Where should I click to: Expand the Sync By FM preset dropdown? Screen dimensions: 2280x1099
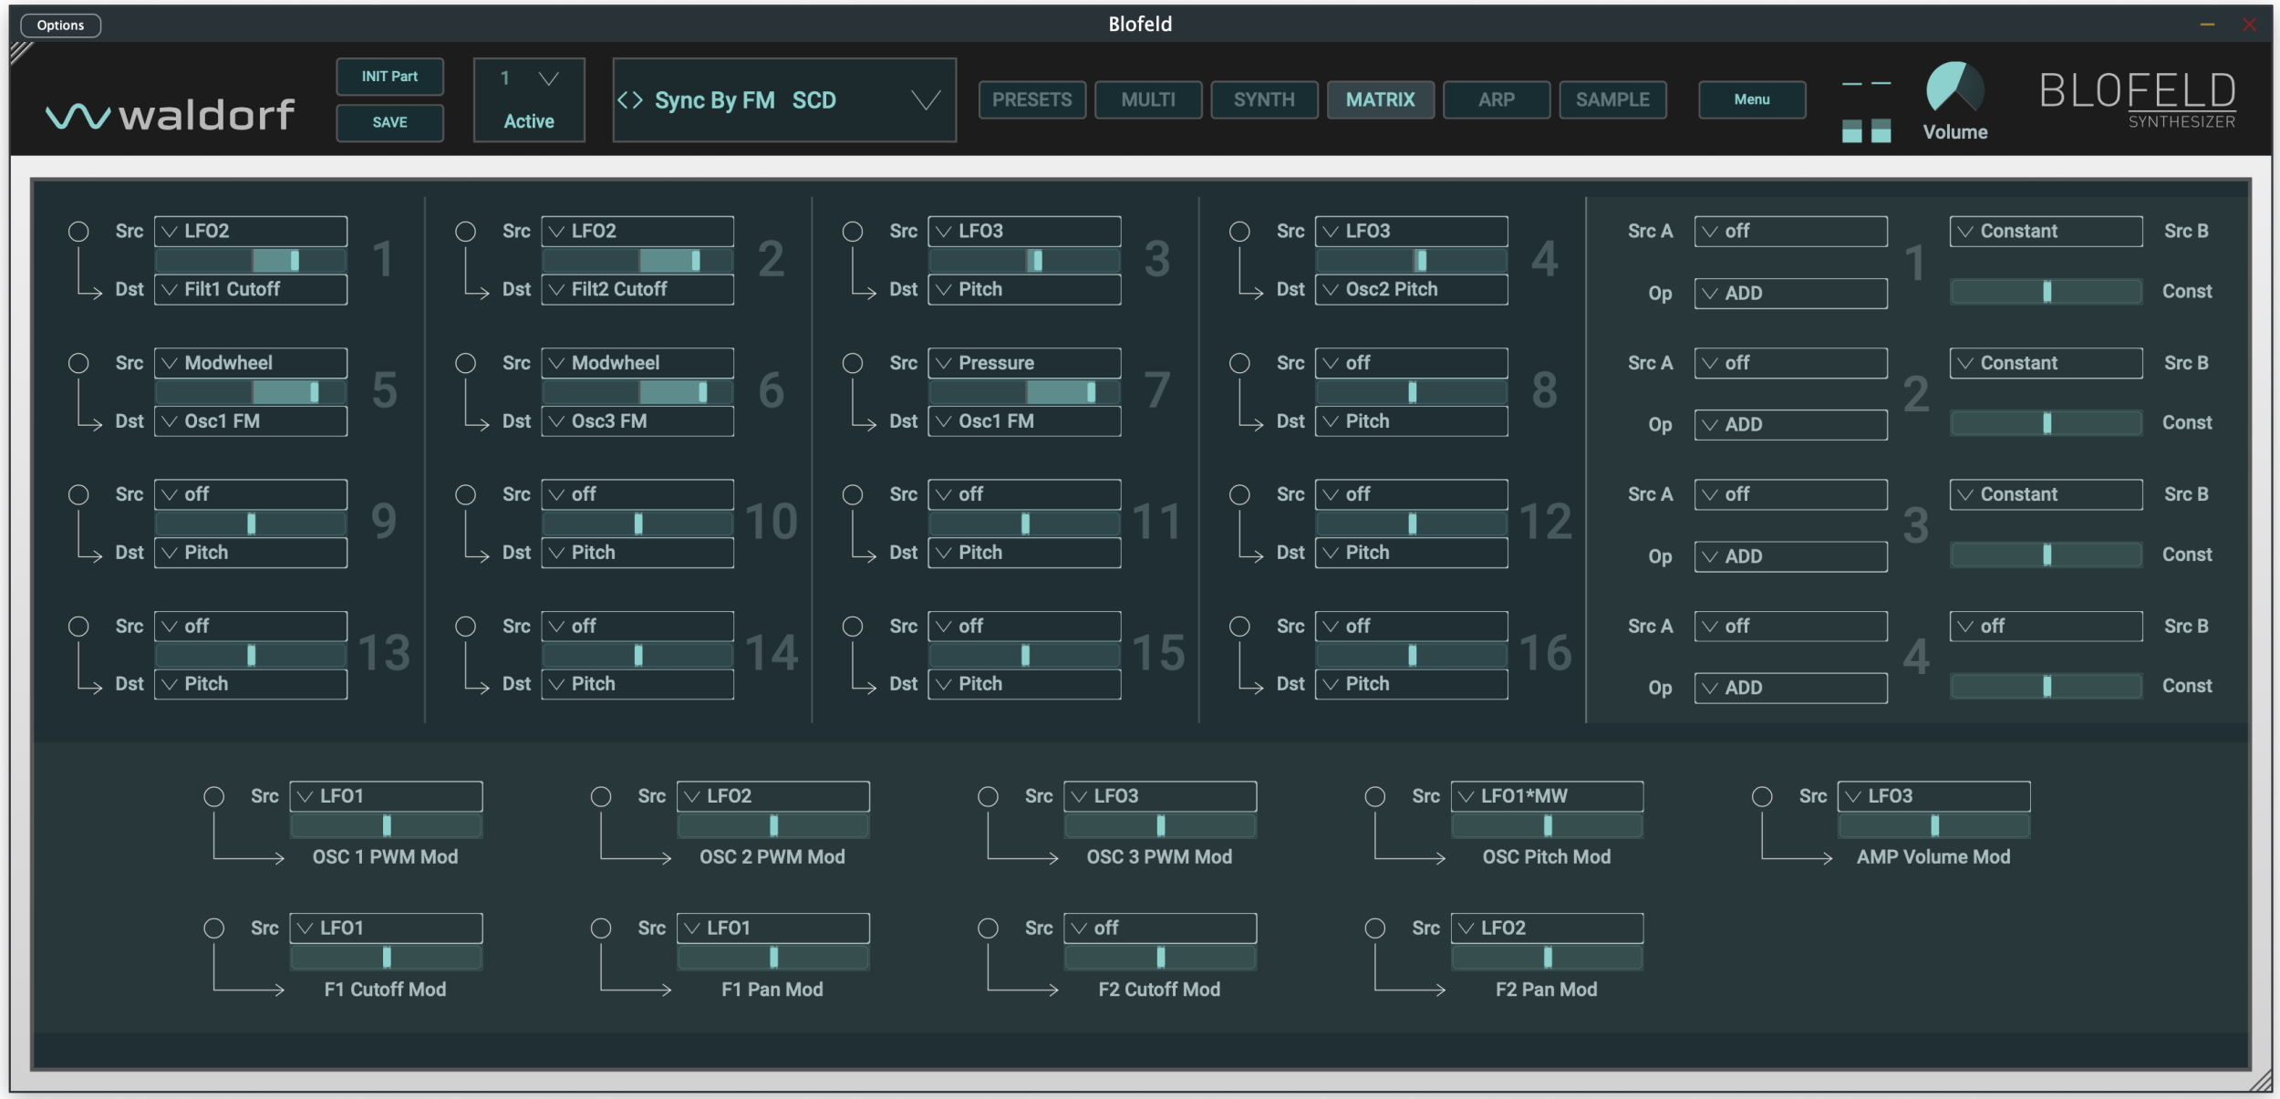point(926,100)
